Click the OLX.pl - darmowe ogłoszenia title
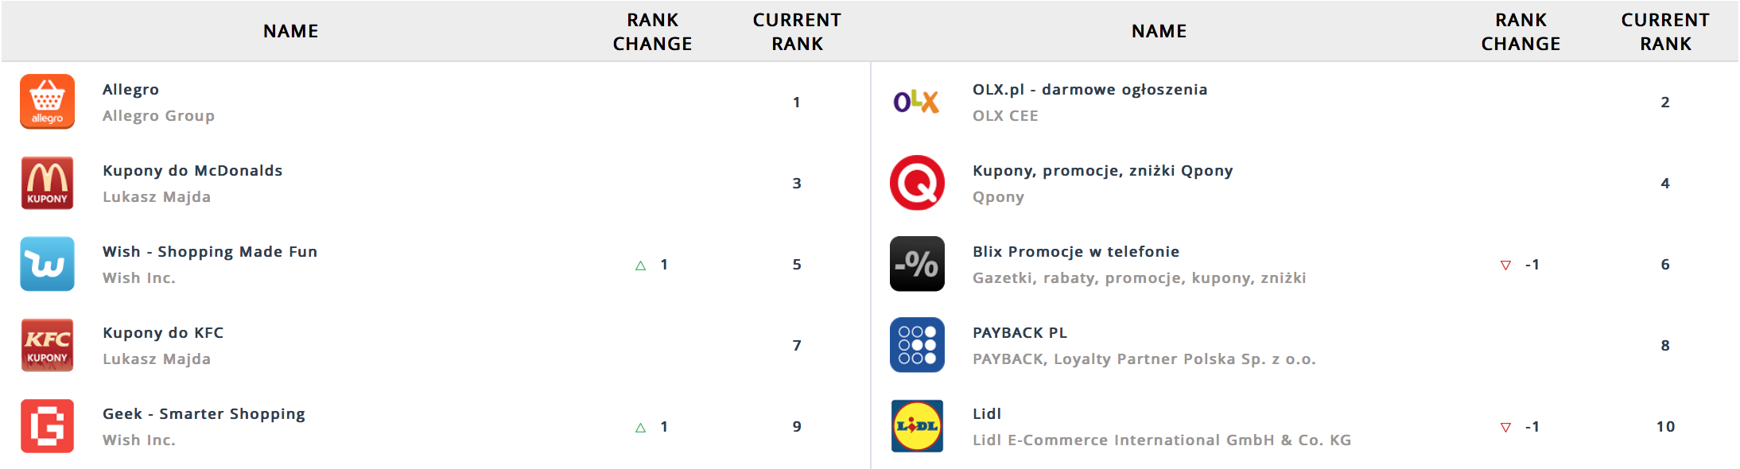Screen dimensions: 1740x469 1089,90
